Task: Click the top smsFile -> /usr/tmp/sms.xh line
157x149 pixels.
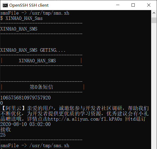Action: pos(35,13)
